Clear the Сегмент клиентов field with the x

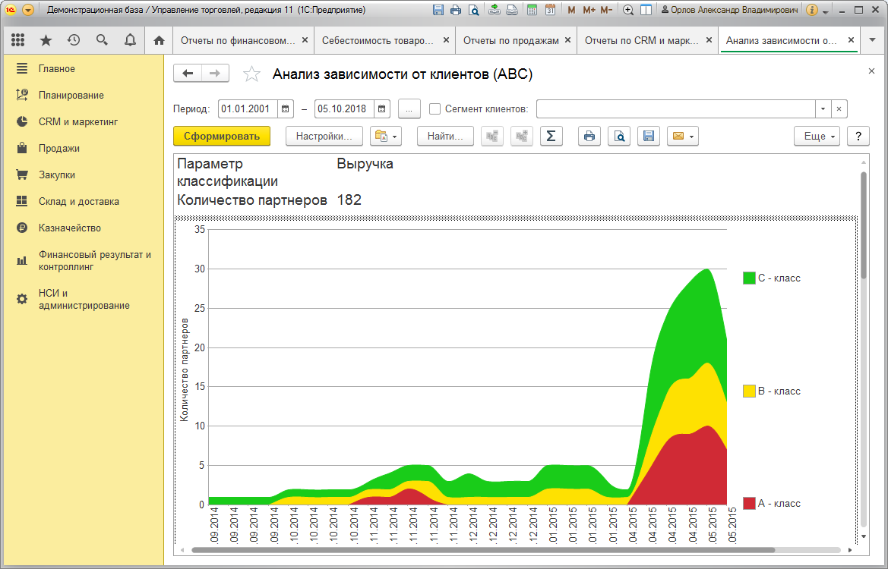tap(839, 108)
